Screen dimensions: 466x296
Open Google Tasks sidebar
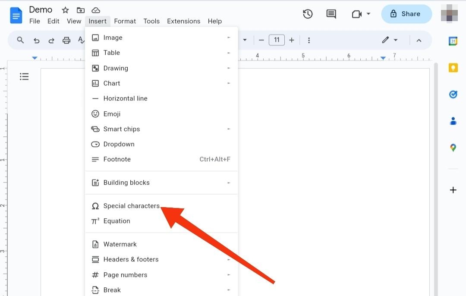(453, 94)
